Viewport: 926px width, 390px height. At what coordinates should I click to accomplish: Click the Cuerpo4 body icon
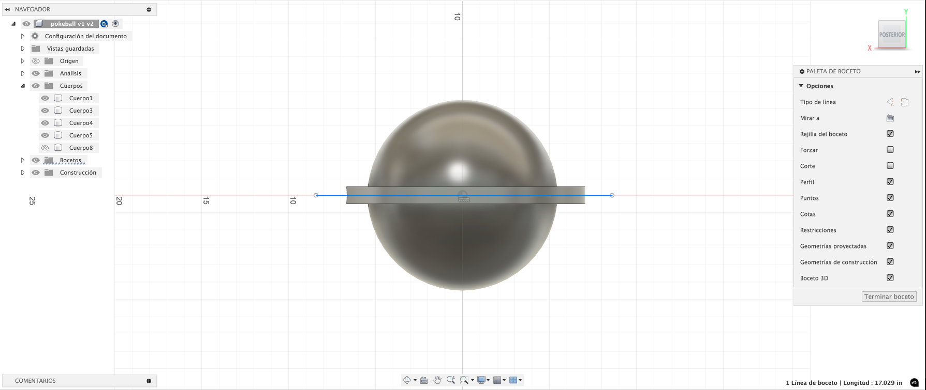[x=58, y=123]
